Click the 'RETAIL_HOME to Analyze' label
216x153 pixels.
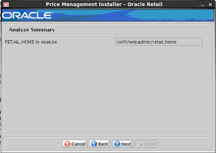31,42
